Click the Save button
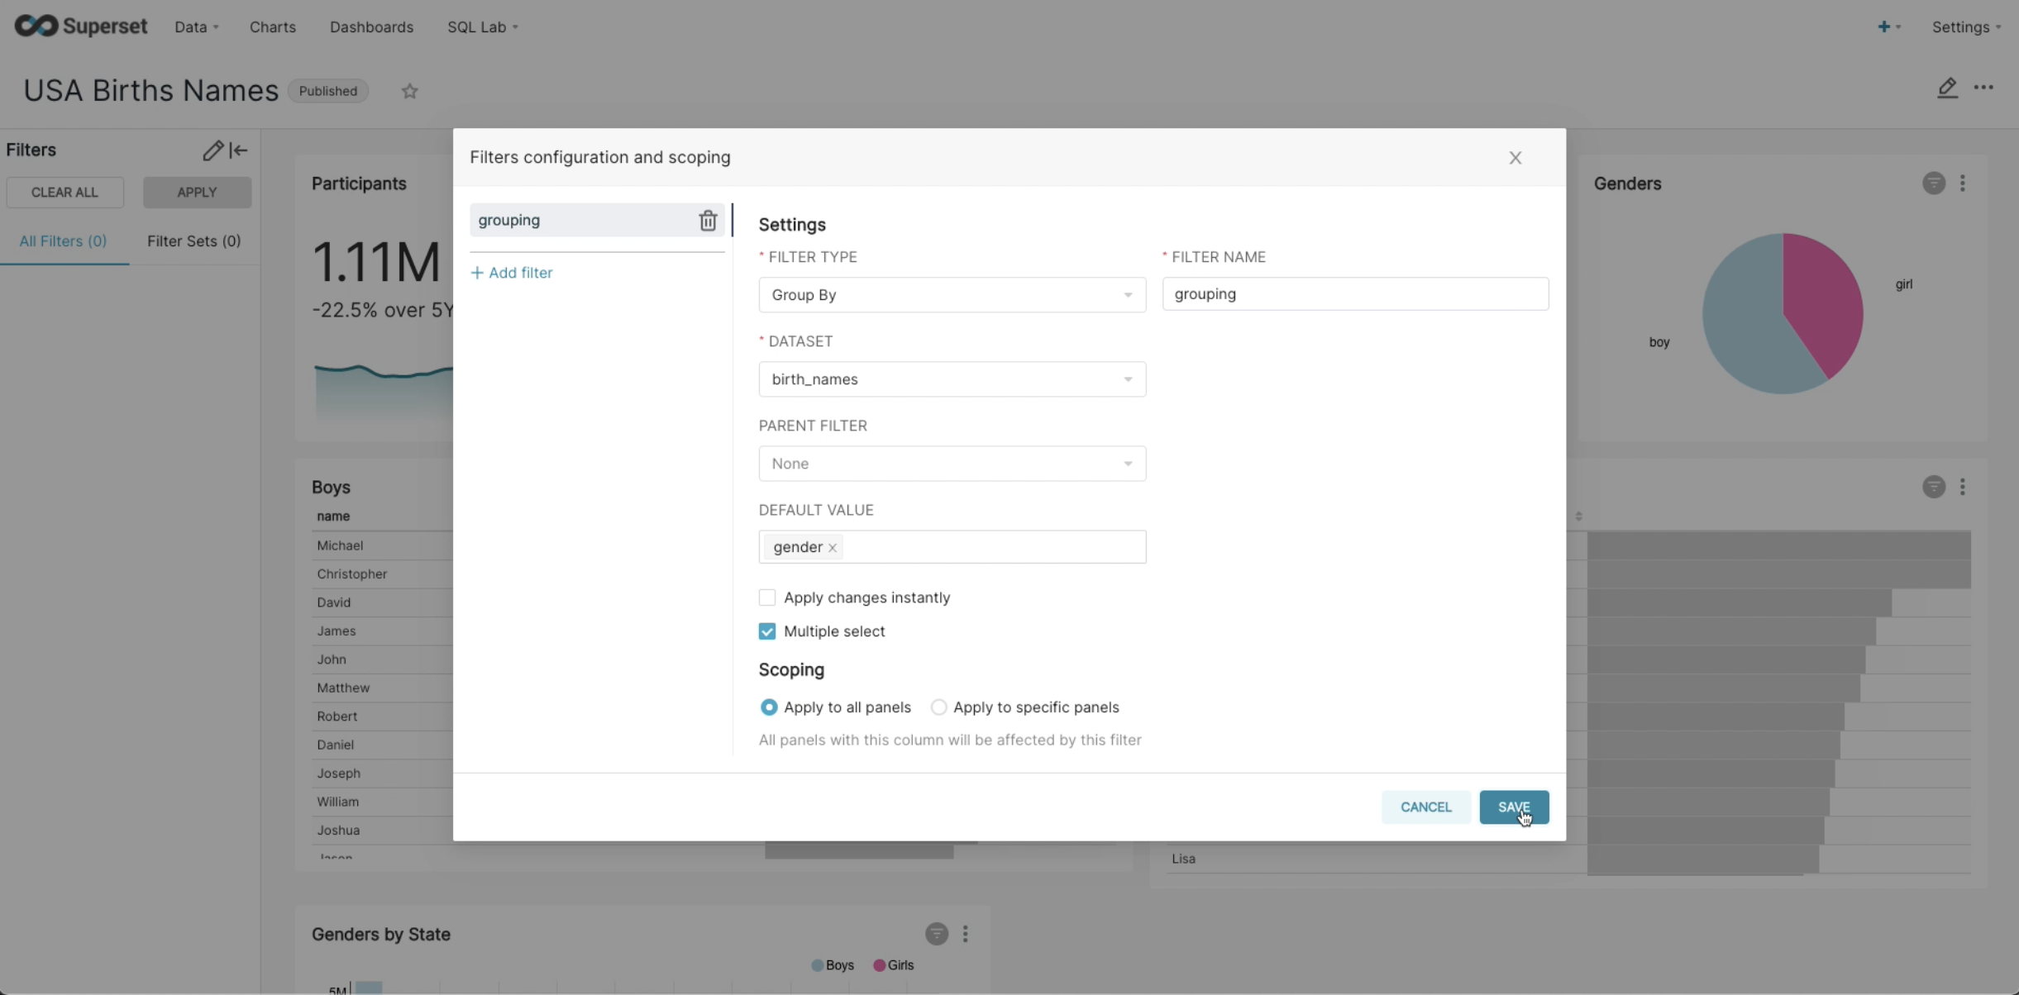Screen dimensions: 2019x995 click(x=1513, y=807)
